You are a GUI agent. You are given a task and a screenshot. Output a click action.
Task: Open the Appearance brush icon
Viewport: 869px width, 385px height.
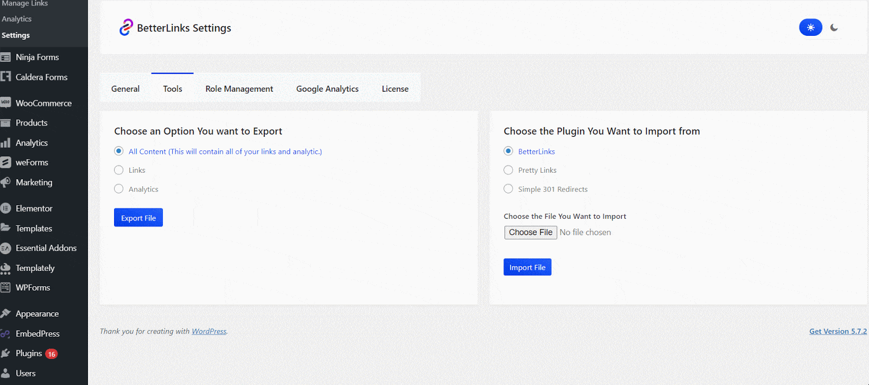pos(6,313)
